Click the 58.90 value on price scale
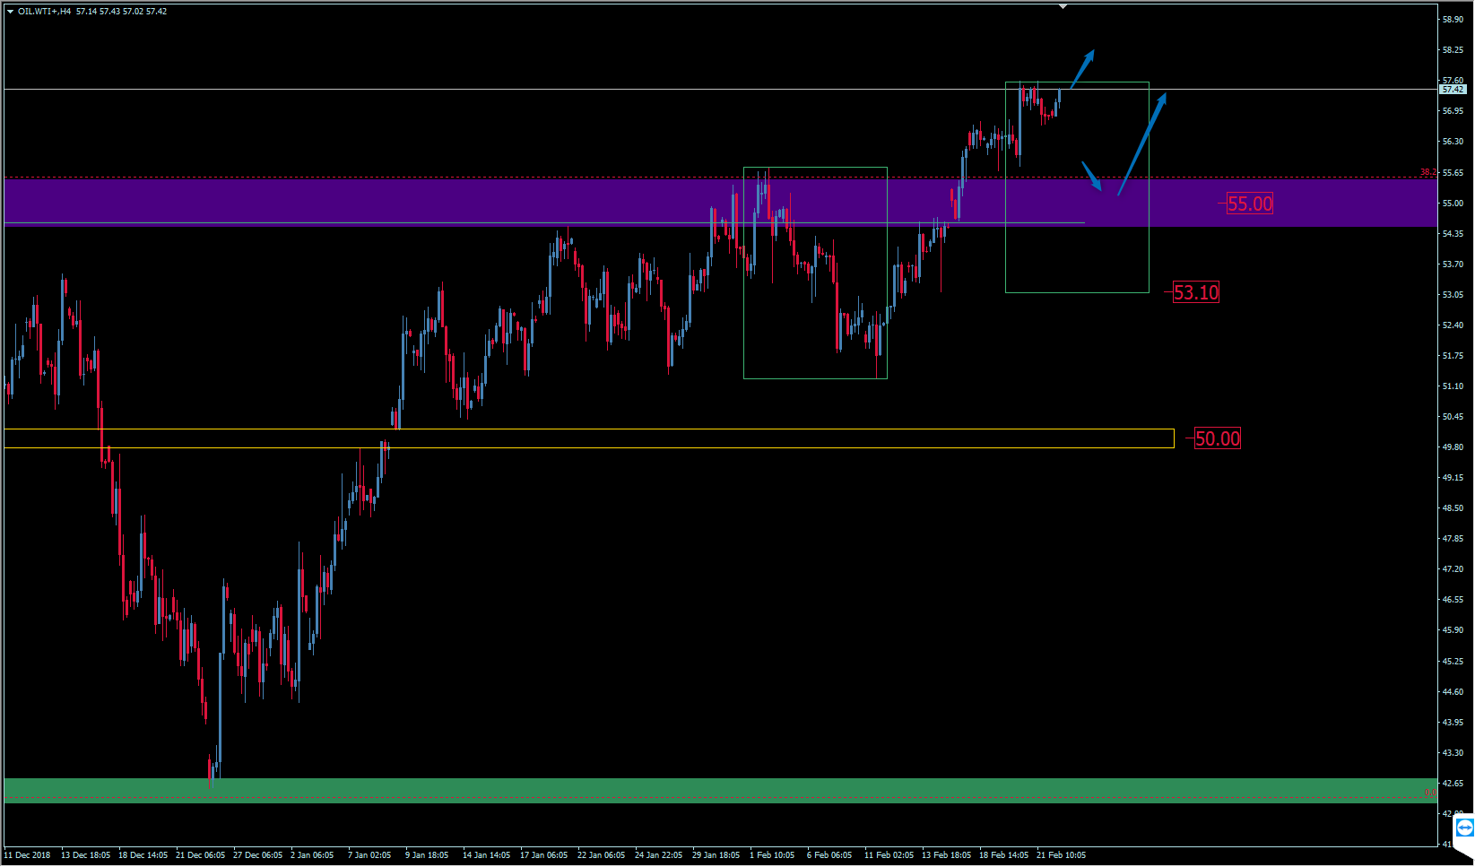1475x867 pixels. point(1453,20)
